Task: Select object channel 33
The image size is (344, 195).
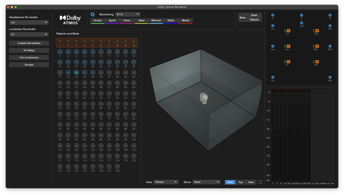Action: click(x=76, y=72)
